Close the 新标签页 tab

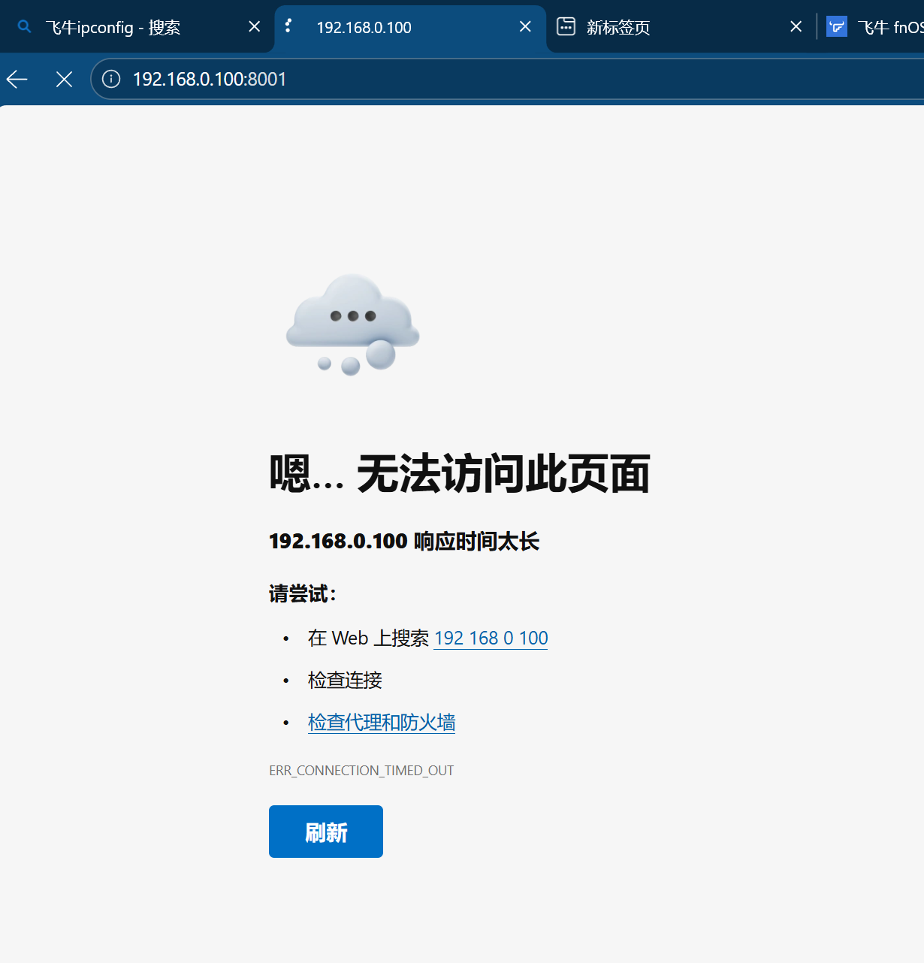(796, 26)
